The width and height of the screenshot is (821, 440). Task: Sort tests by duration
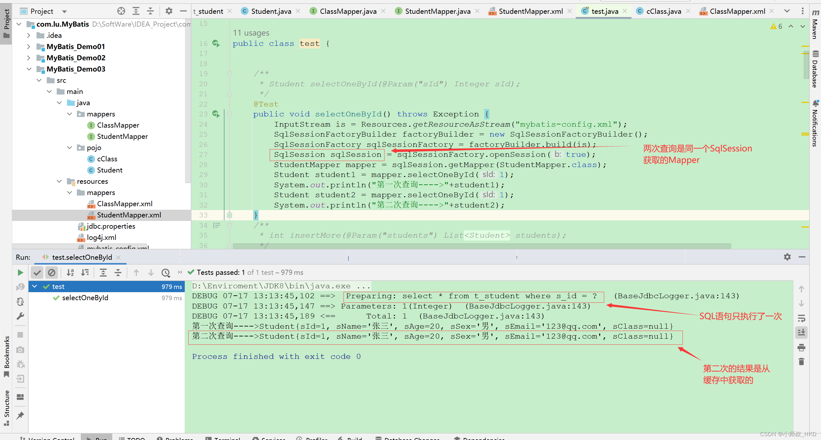coord(85,273)
